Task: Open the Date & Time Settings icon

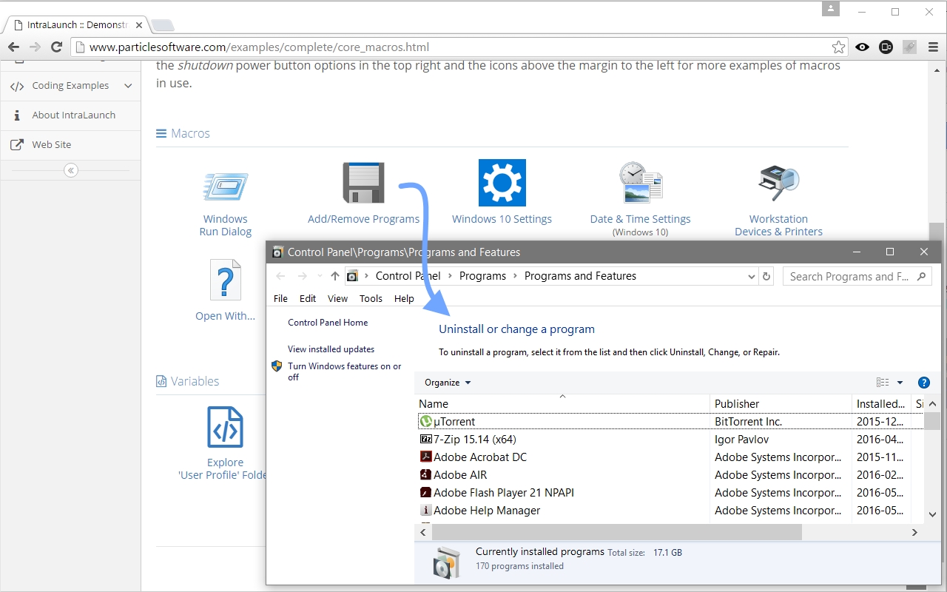Action: [640, 183]
